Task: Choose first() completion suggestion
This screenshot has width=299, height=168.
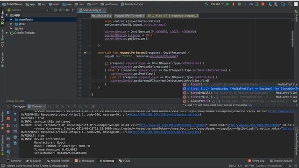Action: (x=240, y=84)
